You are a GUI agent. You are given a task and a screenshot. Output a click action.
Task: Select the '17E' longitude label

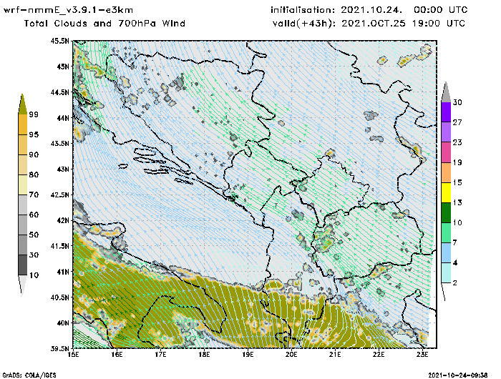[161, 355]
